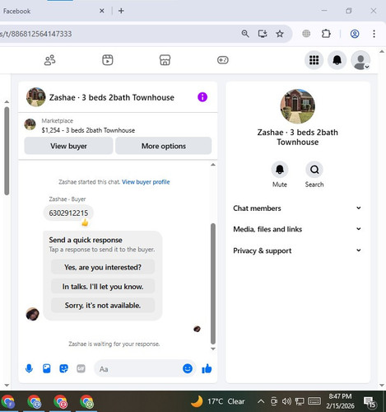Viewport: 386px width, 412px height.
Task: Open the emoji picker in message box
Action: pyautogui.click(x=188, y=368)
